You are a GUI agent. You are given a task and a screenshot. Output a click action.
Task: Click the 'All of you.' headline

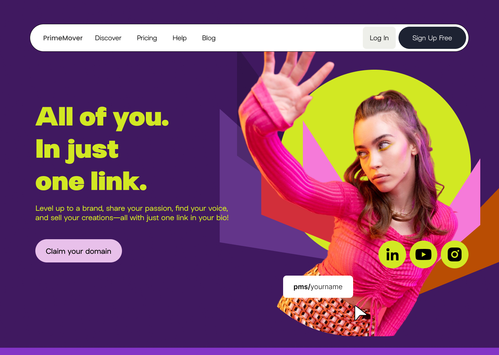coord(102,117)
